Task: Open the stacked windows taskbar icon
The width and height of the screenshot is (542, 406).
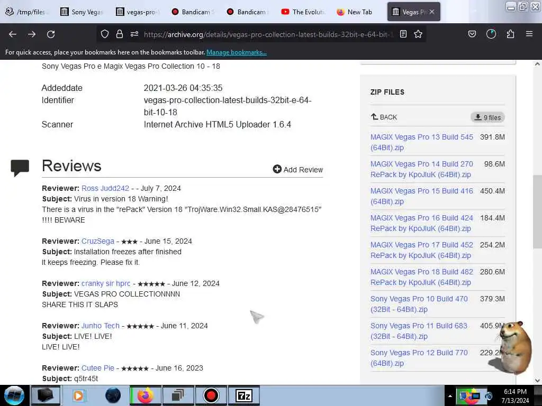Action: coord(178,395)
